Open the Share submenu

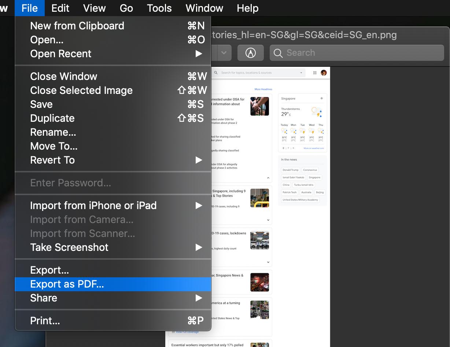click(x=199, y=298)
